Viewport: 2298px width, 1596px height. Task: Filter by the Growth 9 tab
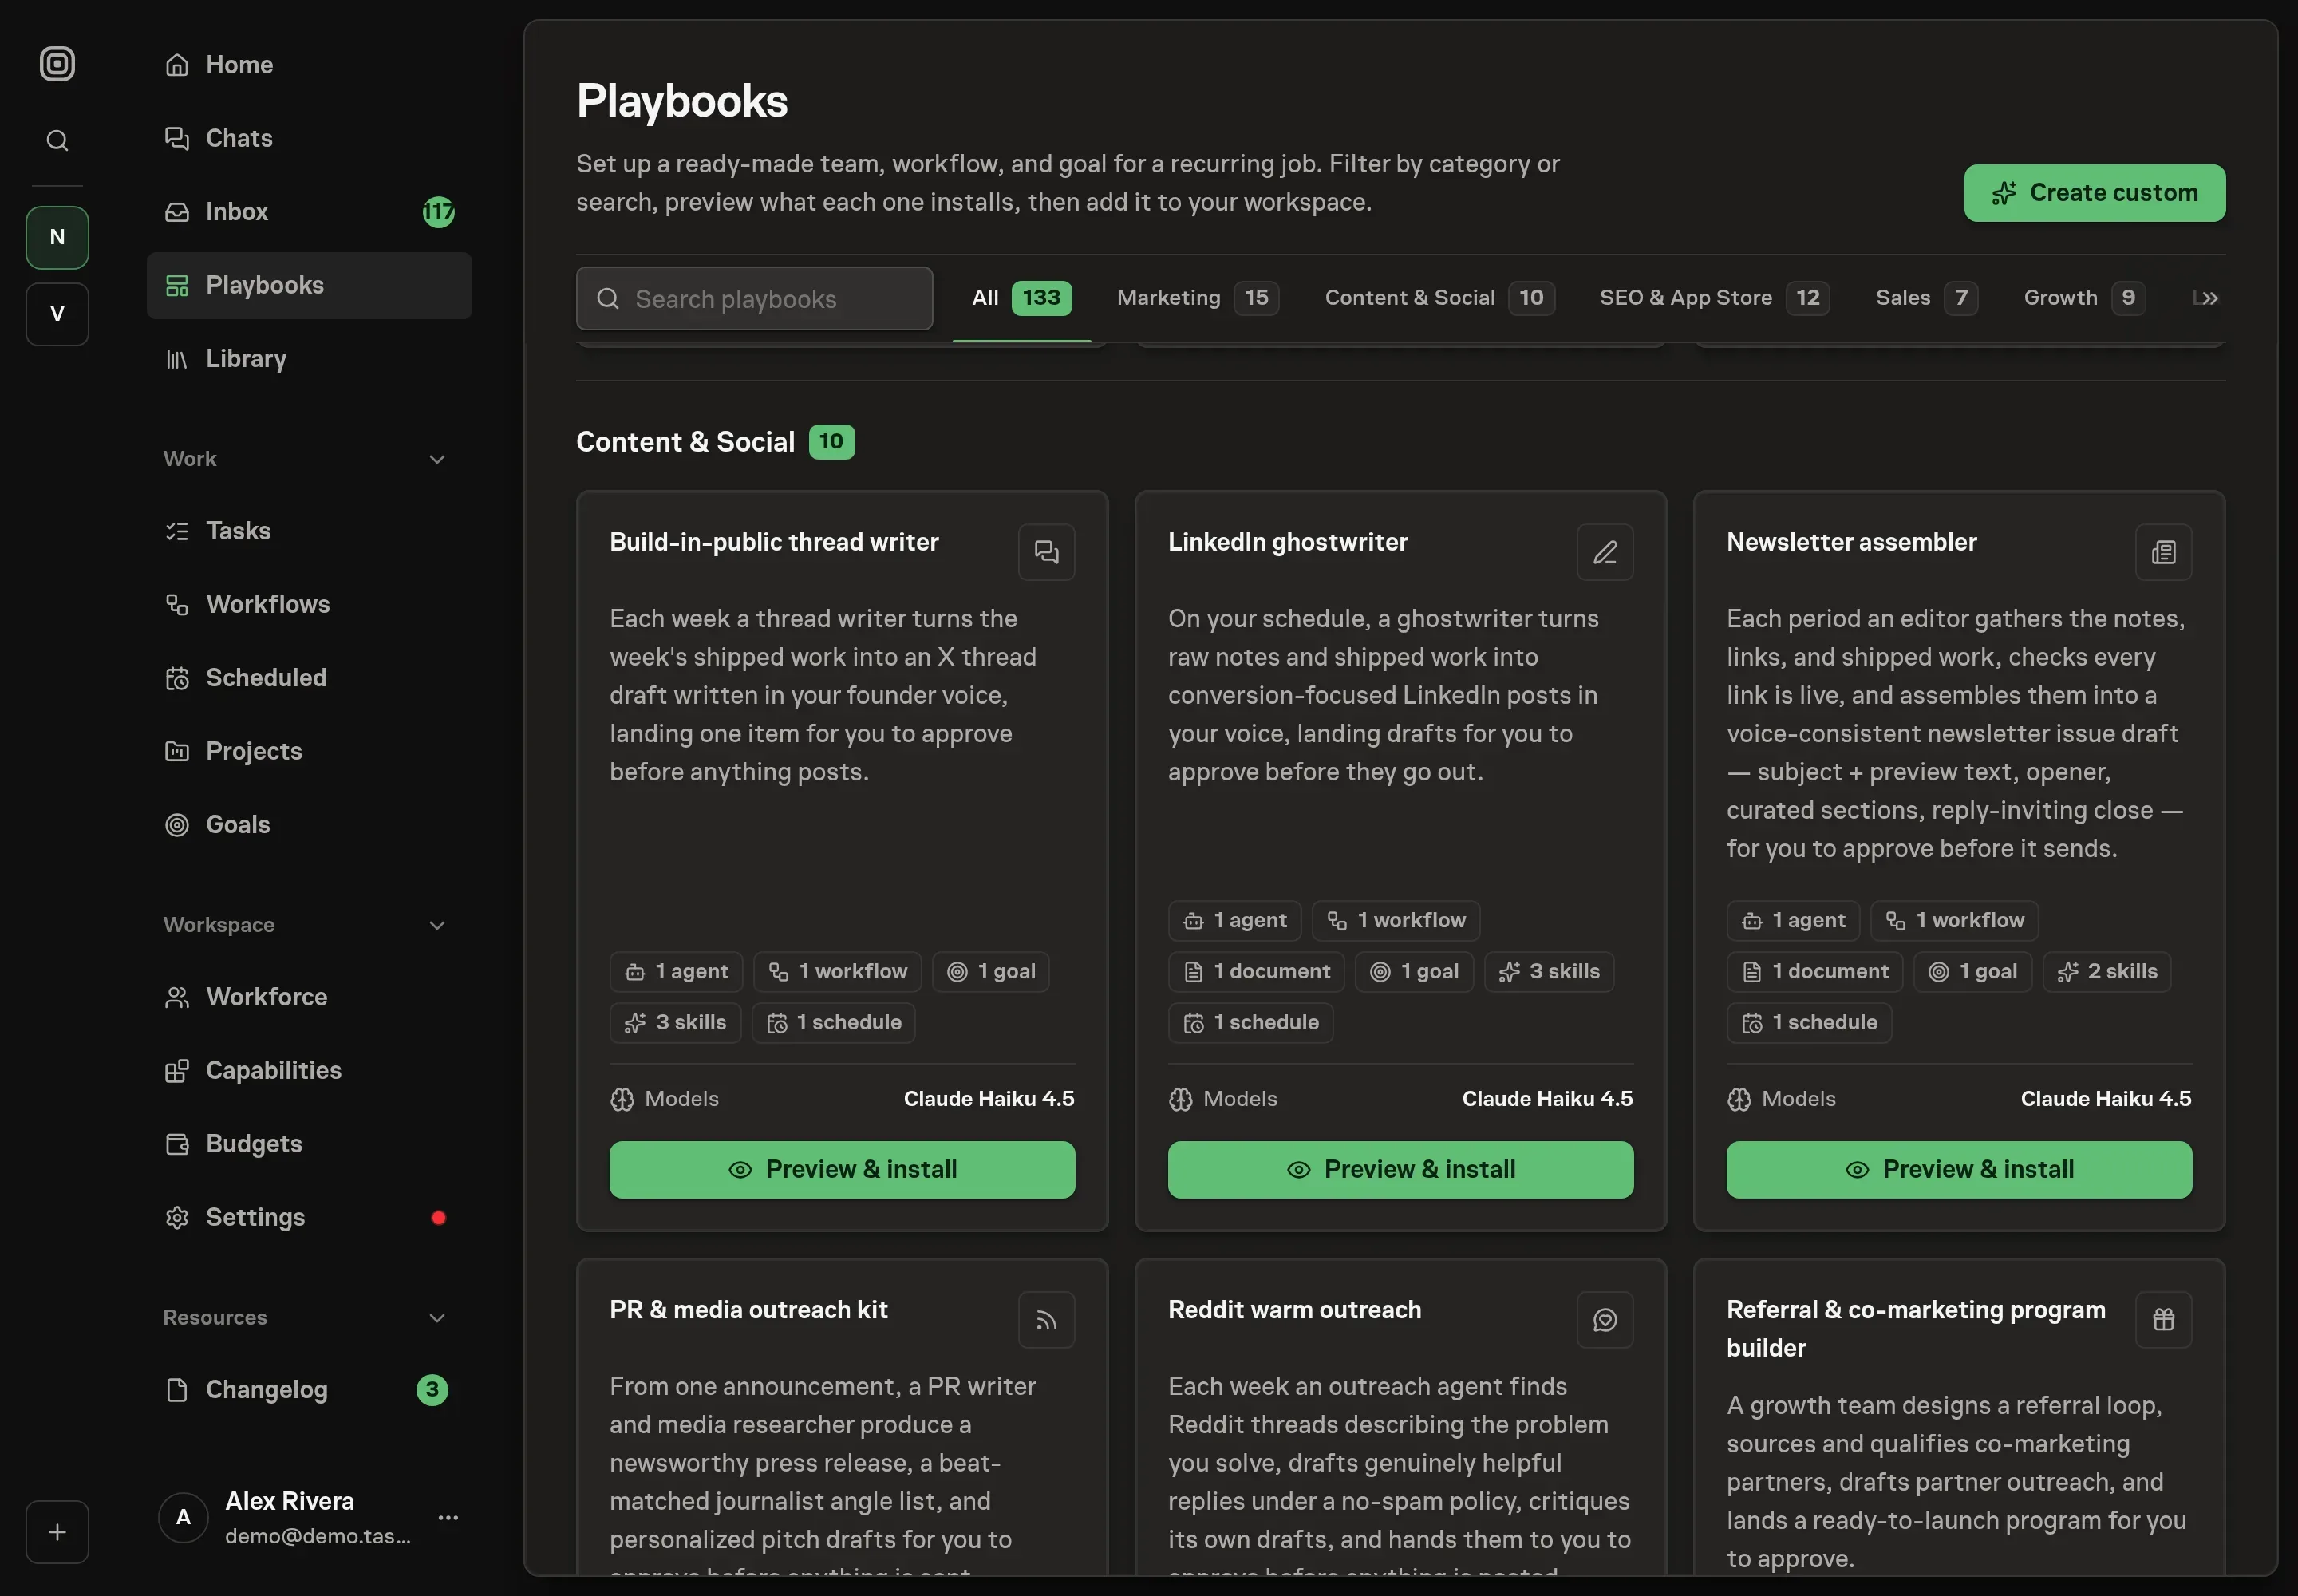pyautogui.click(x=2084, y=298)
